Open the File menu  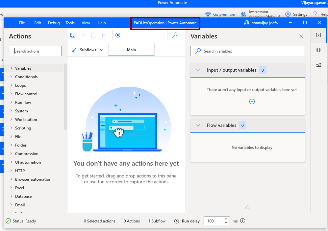[x=22, y=23]
